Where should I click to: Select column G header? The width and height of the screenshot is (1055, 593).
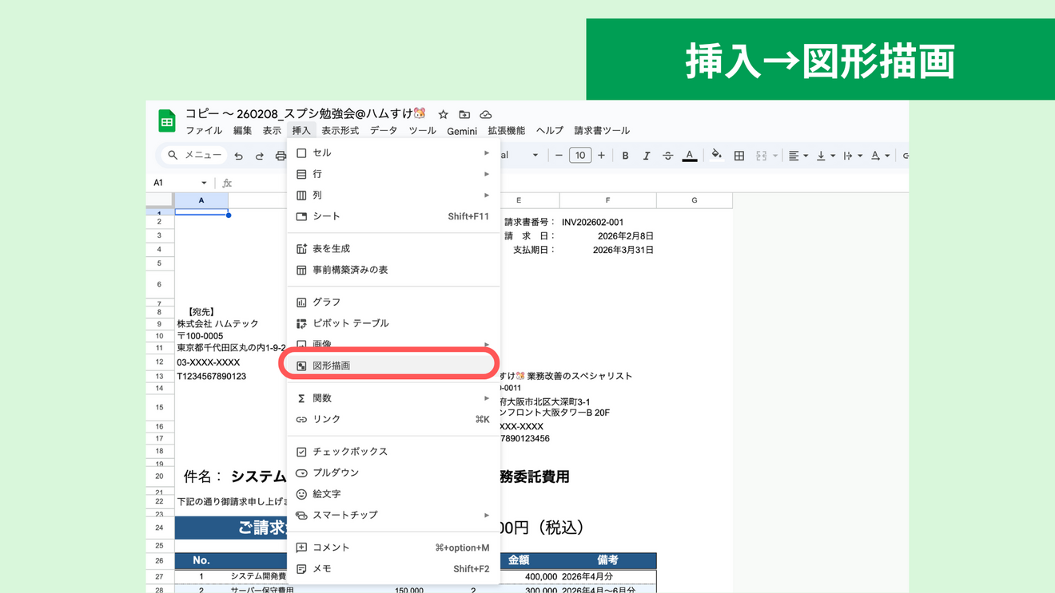click(x=694, y=200)
